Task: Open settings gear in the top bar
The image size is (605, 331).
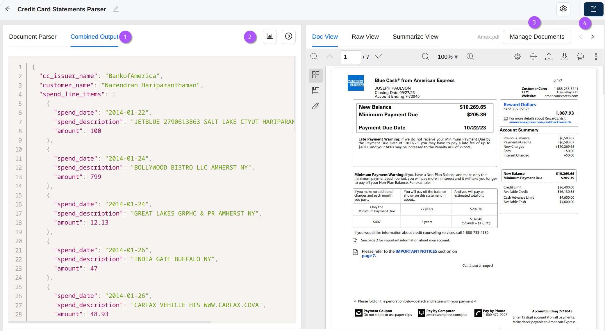Action: pyautogui.click(x=563, y=9)
